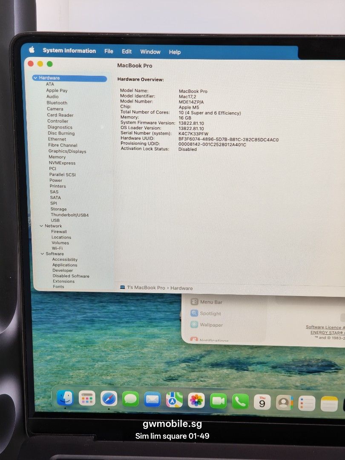The width and height of the screenshot is (345, 460).
Task: Select Disc Burning in the sidebar
Action: pos(61,133)
